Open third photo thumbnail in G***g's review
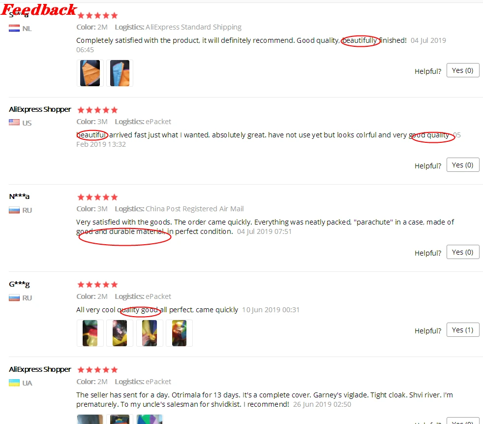The image size is (483, 424). (150, 333)
